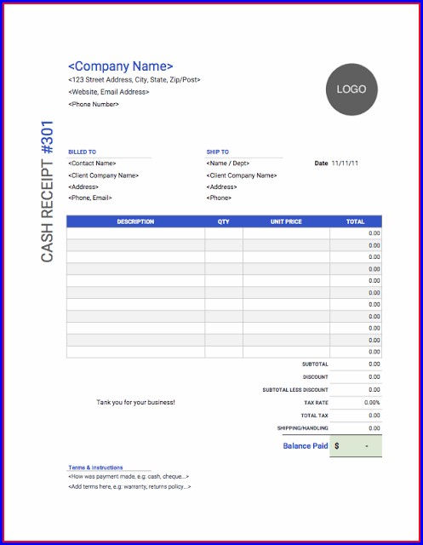Image resolution: width=423 pixels, height=545 pixels.
Task: Click the SUBTOTAL label
Action: 315,364
